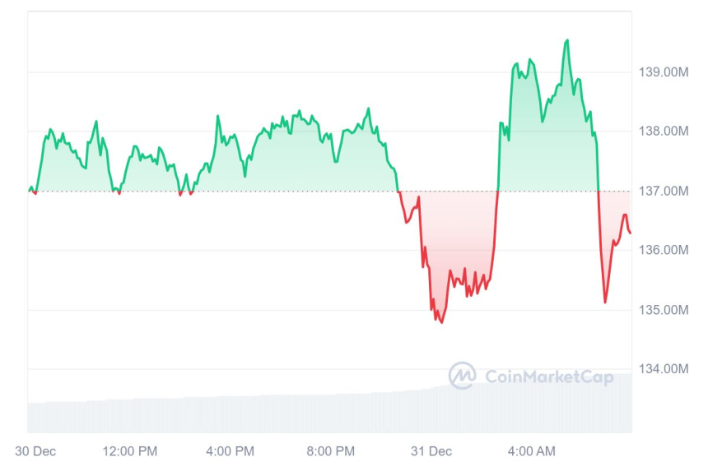Click the 31 Dec date label
This screenshot has height=471, width=708.
(x=431, y=451)
